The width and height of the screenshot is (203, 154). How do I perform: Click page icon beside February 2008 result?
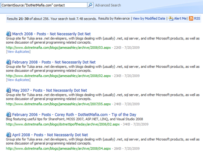tap(8, 62)
